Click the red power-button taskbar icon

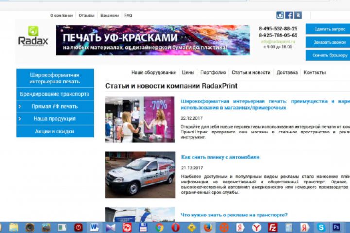coord(78,228)
